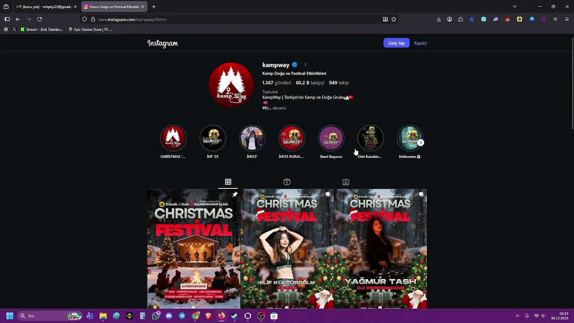Click the MetaMask fox extension icon
Screen dimensions: 574x323
click(x=508, y=19)
